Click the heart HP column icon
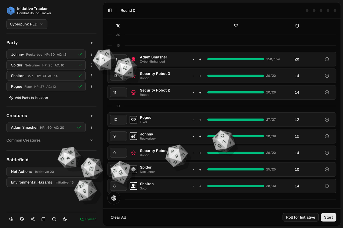The width and height of the screenshot is (343, 228). [x=236, y=26]
